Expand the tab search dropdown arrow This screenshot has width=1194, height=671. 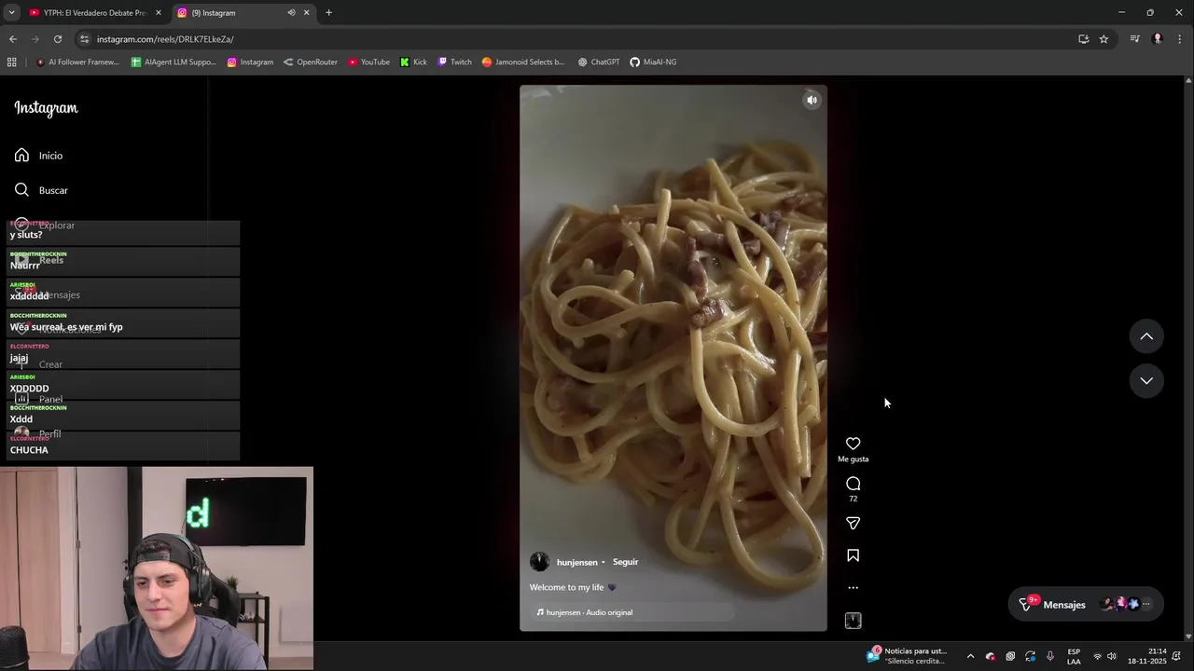coord(11,12)
